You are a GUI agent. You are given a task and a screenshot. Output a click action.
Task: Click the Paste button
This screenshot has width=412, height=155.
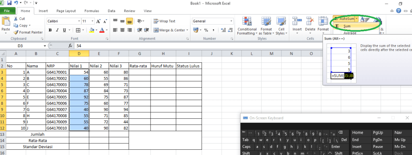click(x=6, y=25)
